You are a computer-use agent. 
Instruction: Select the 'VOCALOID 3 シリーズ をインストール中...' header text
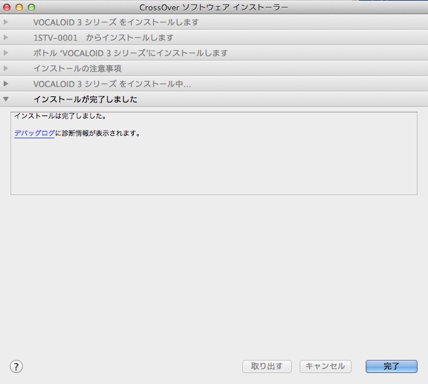pos(112,84)
